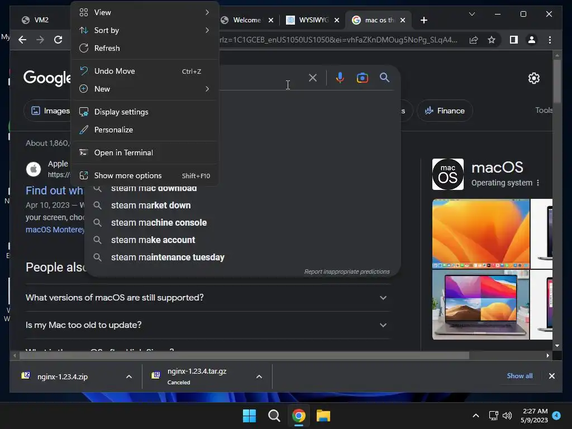Open Display settings from context menu
Image resolution: width=572 pixels, height=429 pixels.
(145, 112)
